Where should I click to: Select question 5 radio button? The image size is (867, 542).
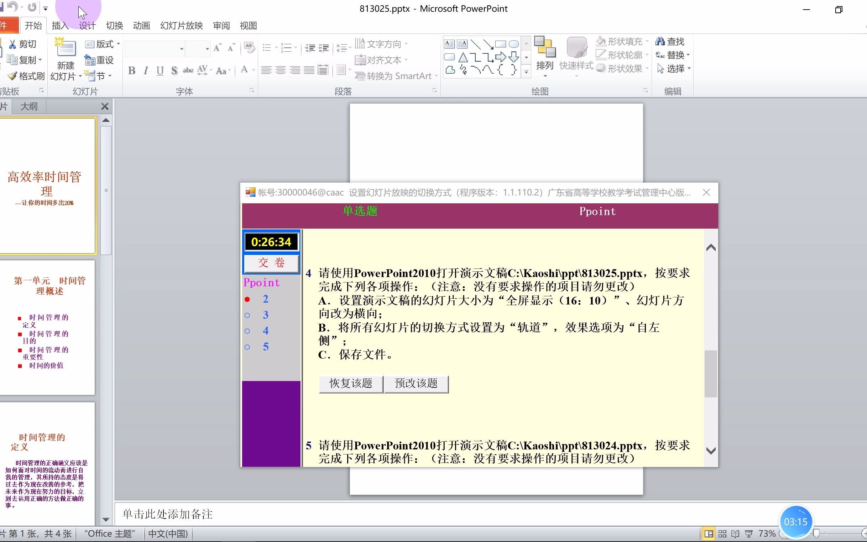tap(247, 347)
